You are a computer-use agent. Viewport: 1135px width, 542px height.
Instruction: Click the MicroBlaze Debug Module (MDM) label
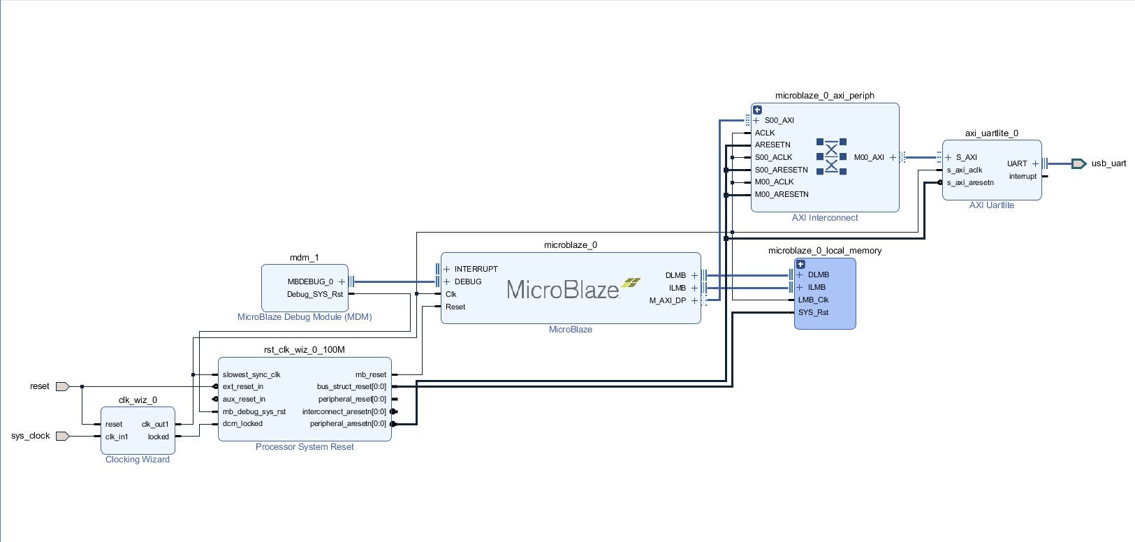305,317
